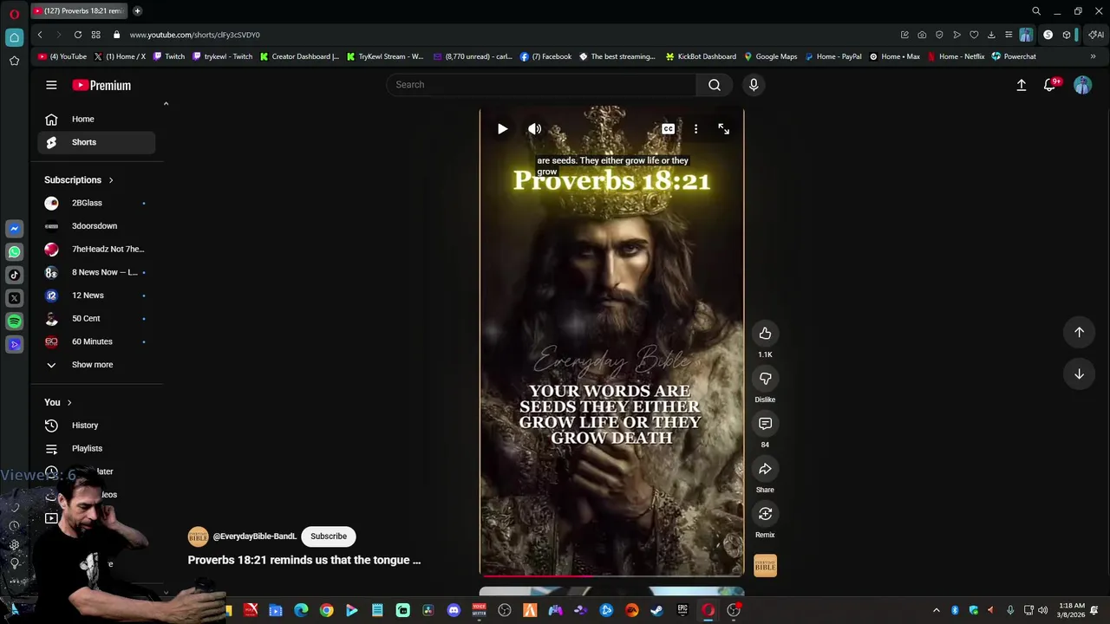Open the Twitch bookmark
The image size is (1110, 624).
(168, 56)
